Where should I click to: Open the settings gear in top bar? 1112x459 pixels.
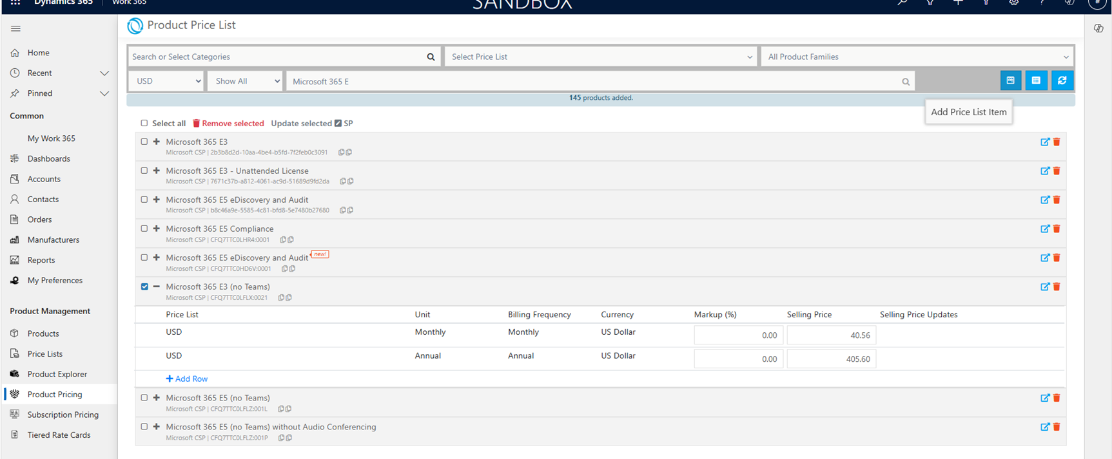click(x=1014, y=3)
